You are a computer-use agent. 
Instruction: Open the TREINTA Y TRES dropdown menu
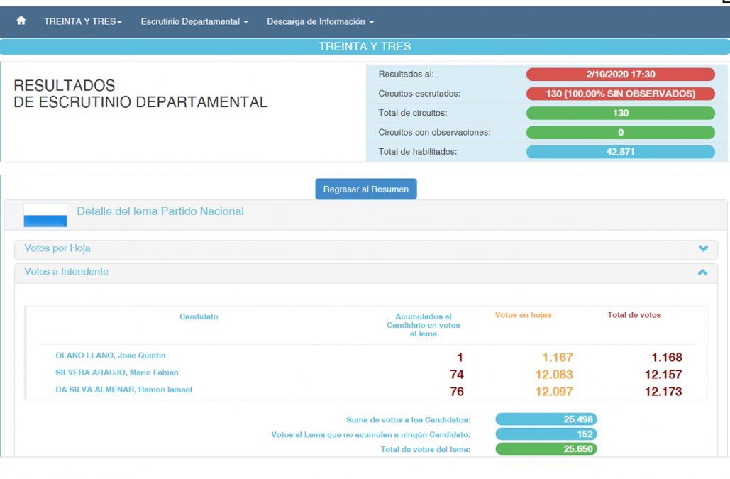tap(82, 22)
